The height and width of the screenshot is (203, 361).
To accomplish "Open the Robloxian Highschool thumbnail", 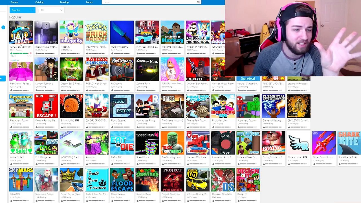I will pos(198,32).
